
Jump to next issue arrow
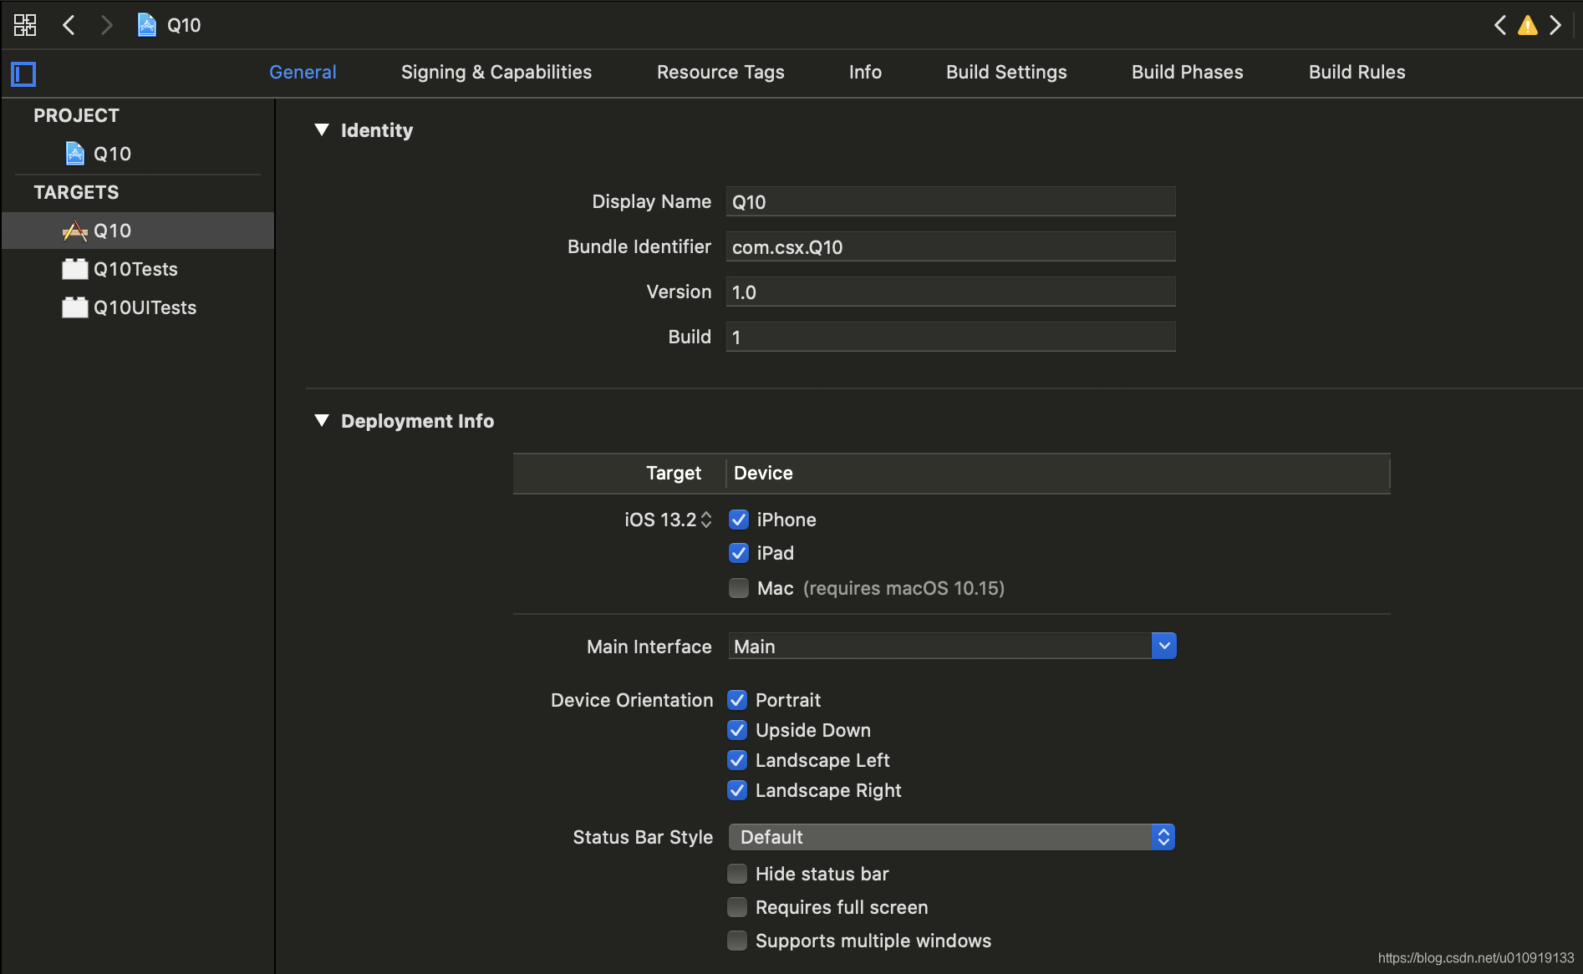point(1555,25)
